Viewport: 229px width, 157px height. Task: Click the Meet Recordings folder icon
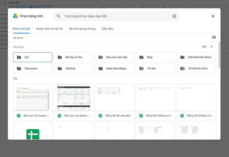pyautogui.click(x=101, y=68)
